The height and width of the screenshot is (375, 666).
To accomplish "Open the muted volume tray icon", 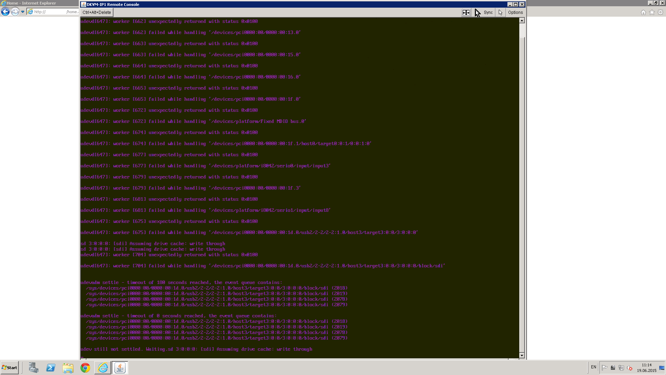I will [x=630, y=368].
